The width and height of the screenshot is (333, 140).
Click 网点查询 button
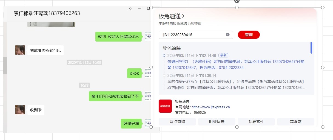click(x=177, y=122)
